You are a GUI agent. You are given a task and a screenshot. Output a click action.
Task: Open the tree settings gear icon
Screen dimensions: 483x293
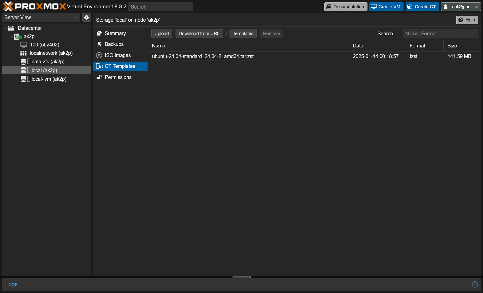(87, 17)
